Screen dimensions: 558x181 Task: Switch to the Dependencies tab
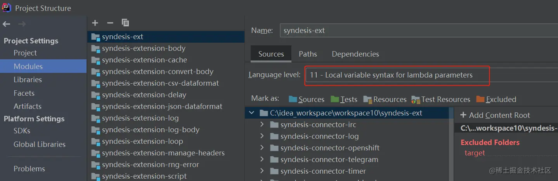355,54
